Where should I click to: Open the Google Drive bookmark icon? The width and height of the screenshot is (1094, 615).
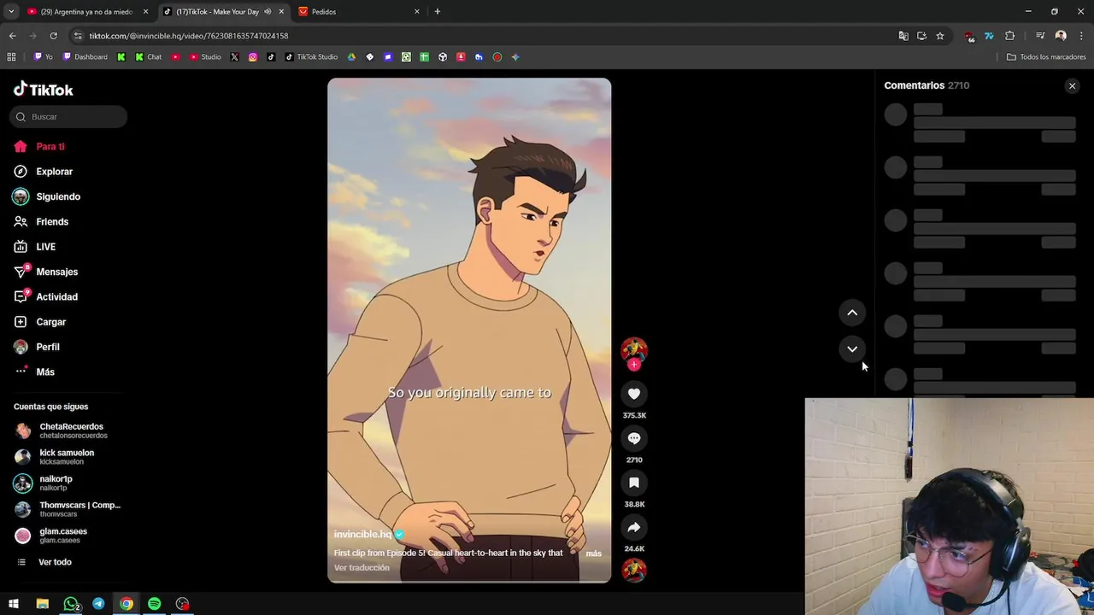tap(351, 57)
